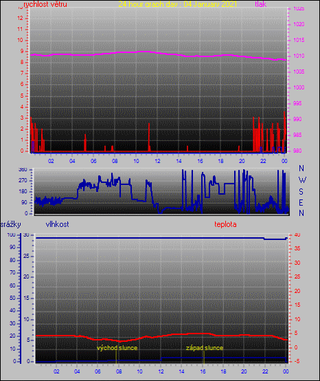Click the 'W' wind direction letter
This screenshot has width=320, height=381.
tap(302, 180)
